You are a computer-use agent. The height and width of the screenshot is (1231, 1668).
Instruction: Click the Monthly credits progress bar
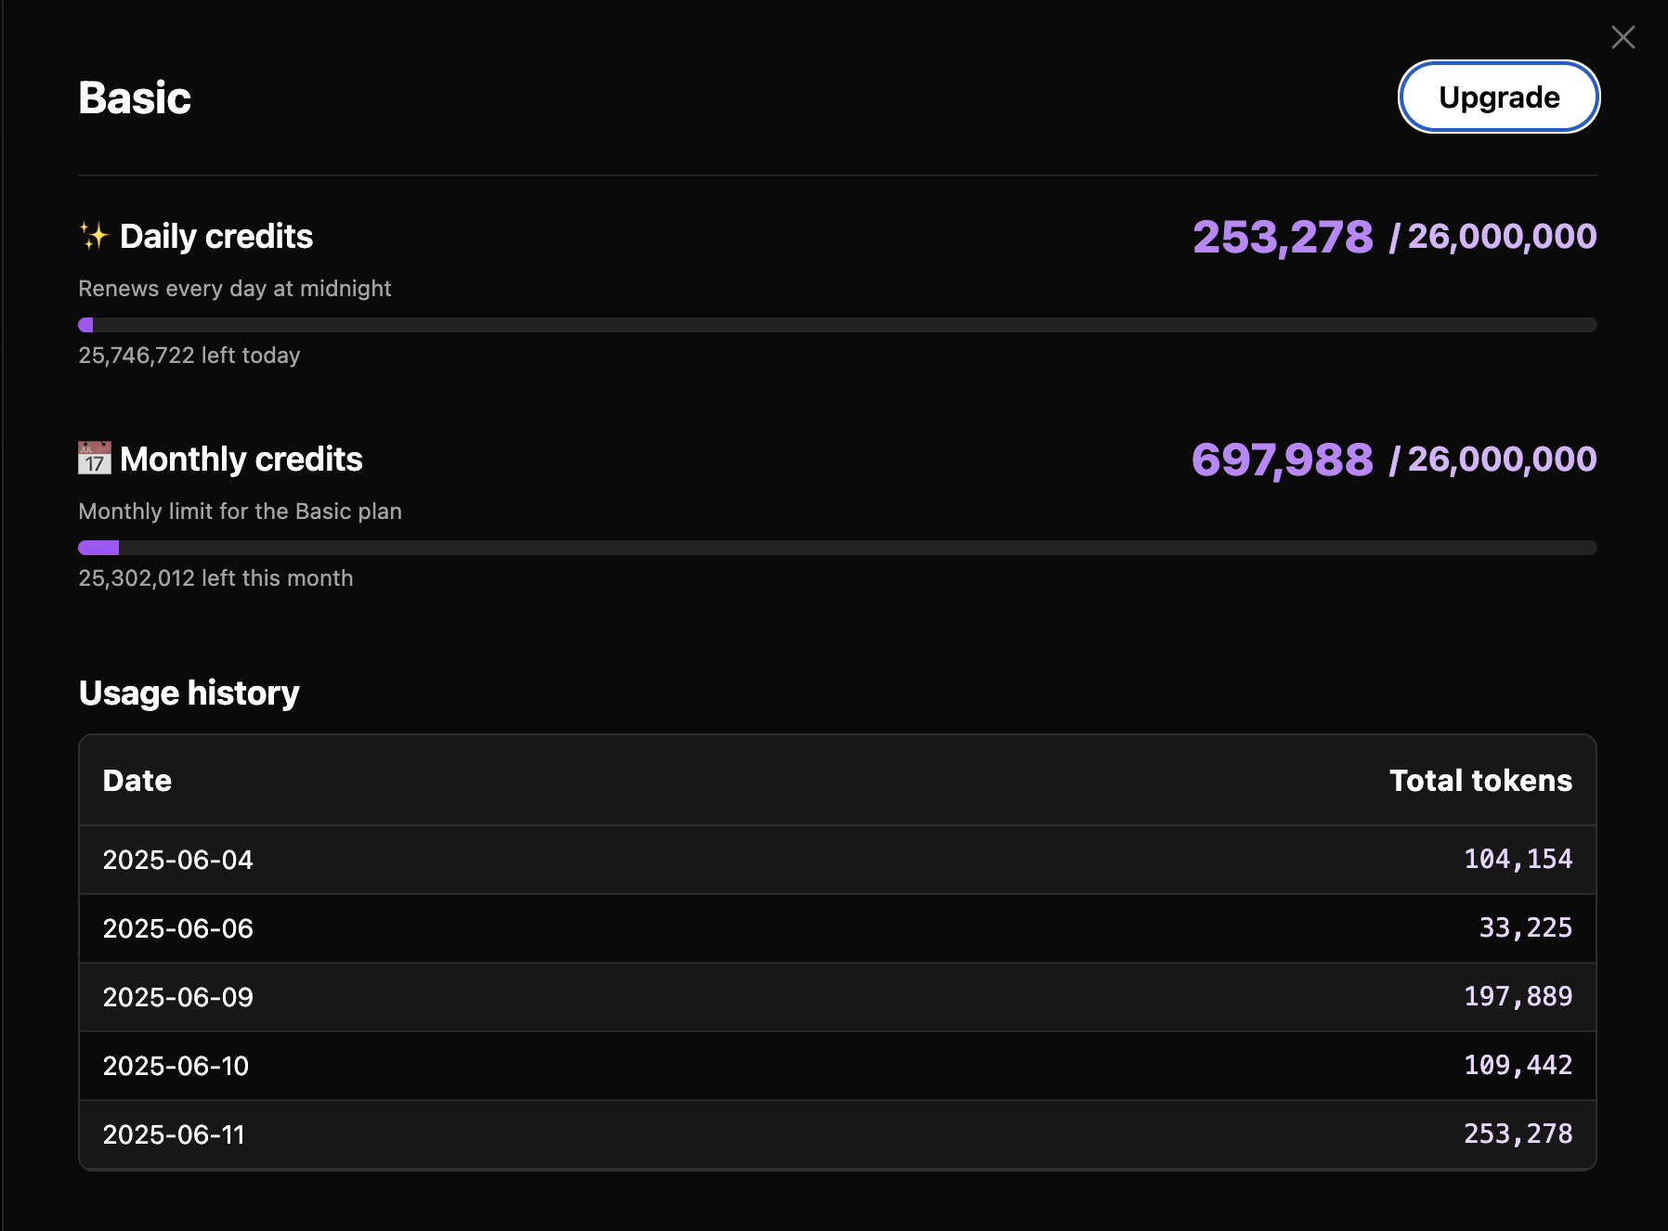tap(836, 548)
